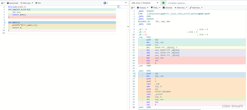Open the font size menu in source pane

pos(3,3)
